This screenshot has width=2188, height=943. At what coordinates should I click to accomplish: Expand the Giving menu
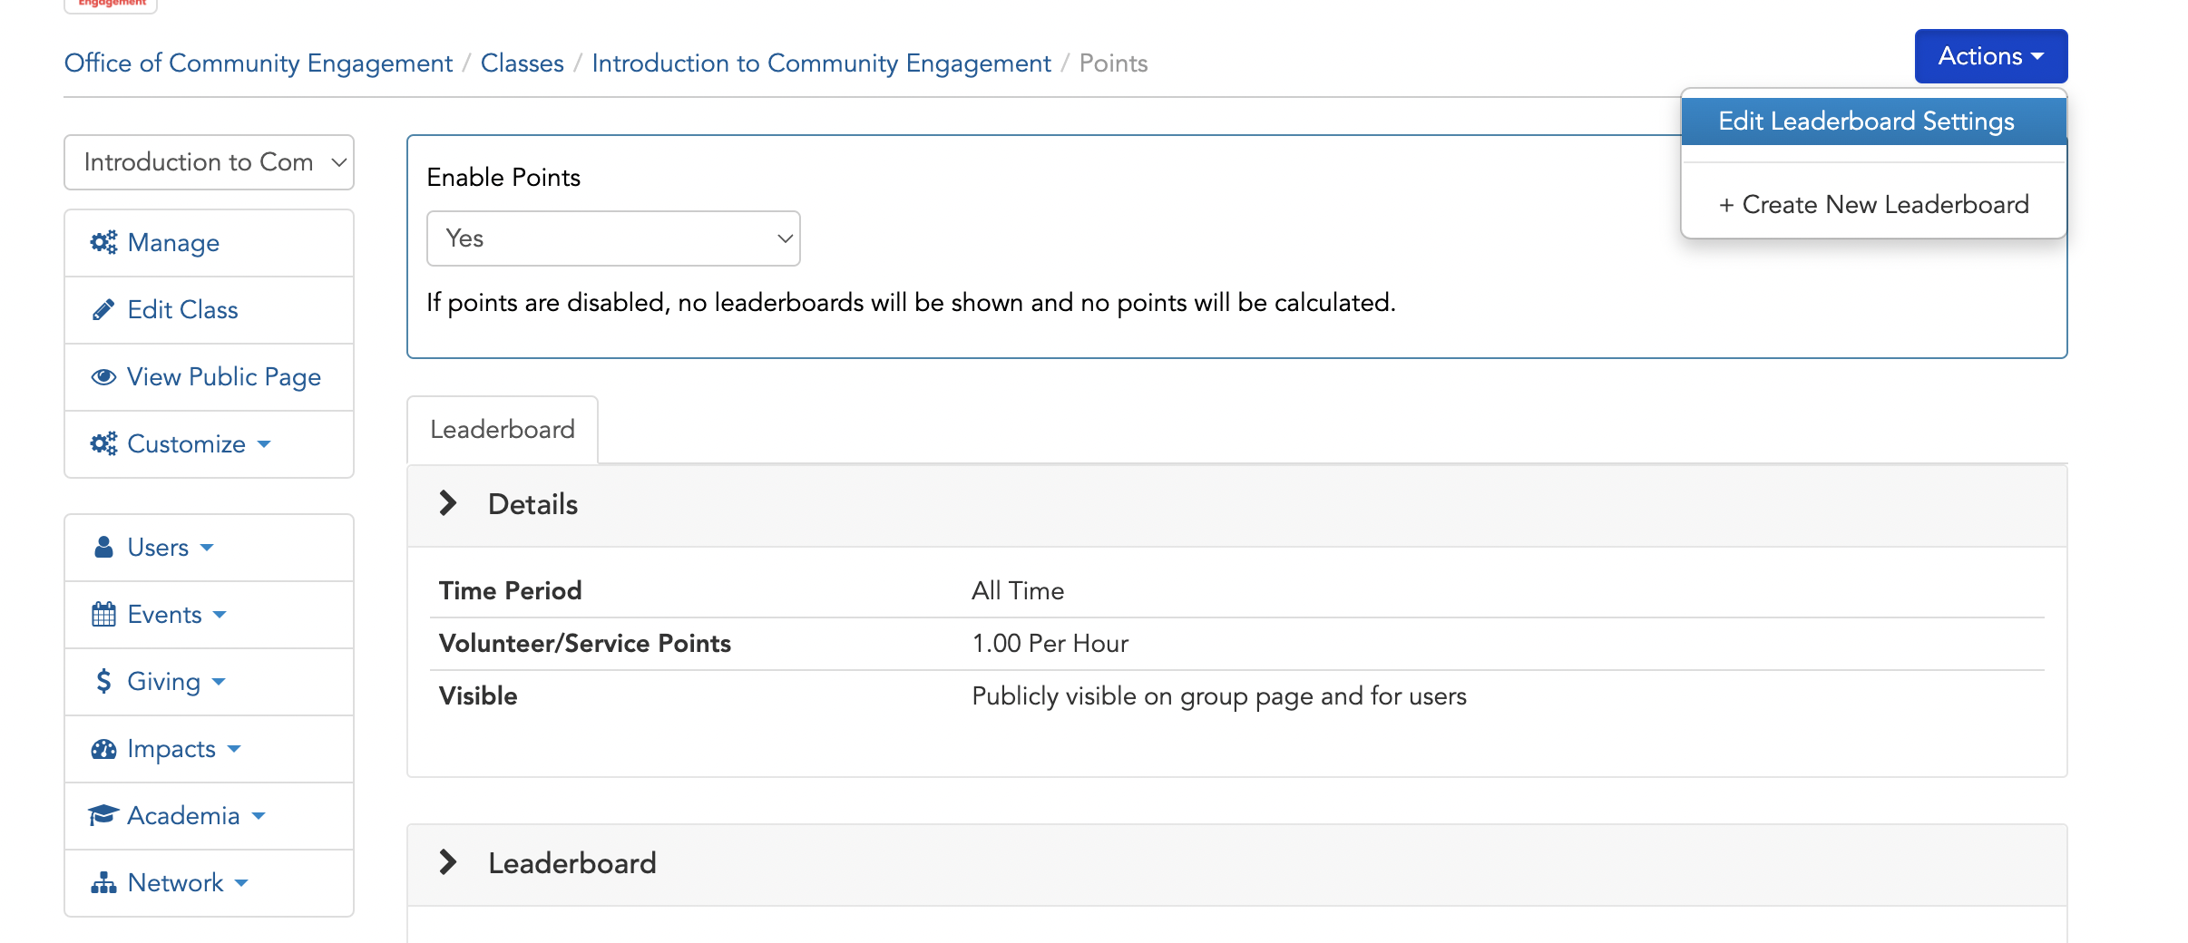pos(210,682)
